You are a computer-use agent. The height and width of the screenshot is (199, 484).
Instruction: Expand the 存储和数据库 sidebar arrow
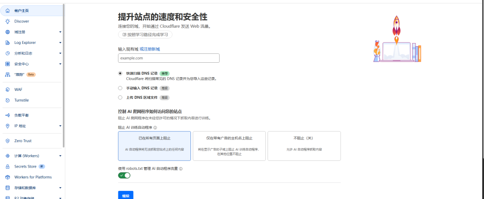click(60, 188)
